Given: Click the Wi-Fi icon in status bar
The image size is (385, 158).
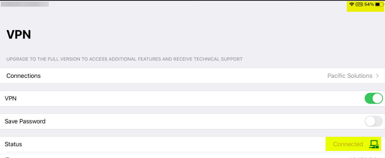Looking at the screenshot, I should point(352,4).
